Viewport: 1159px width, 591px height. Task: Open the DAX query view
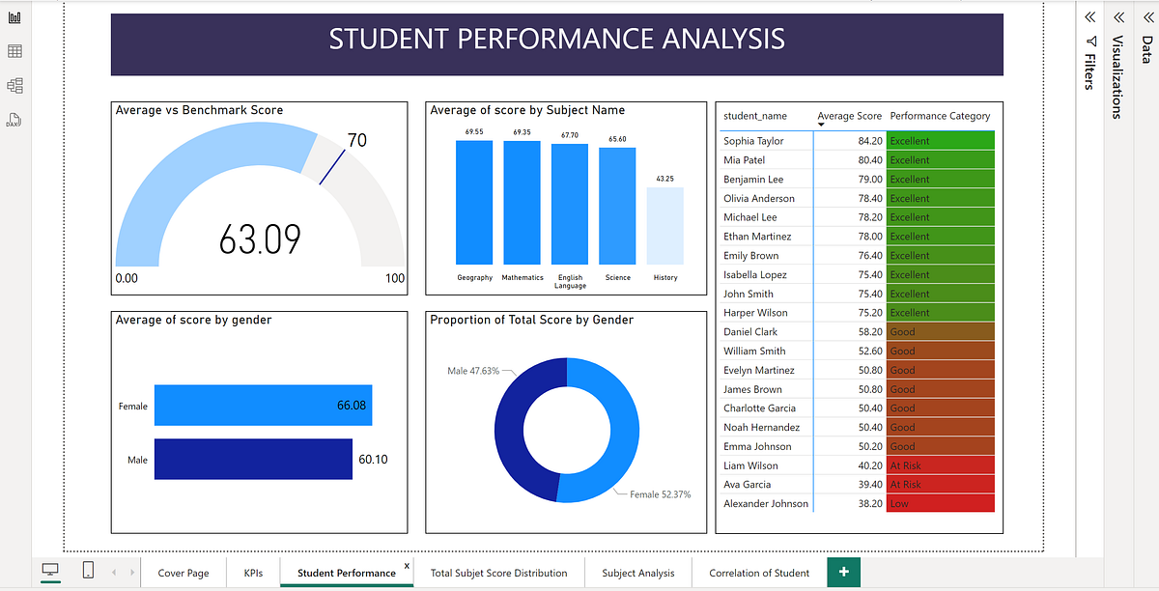pyautogui.click(x=14, y=119)
